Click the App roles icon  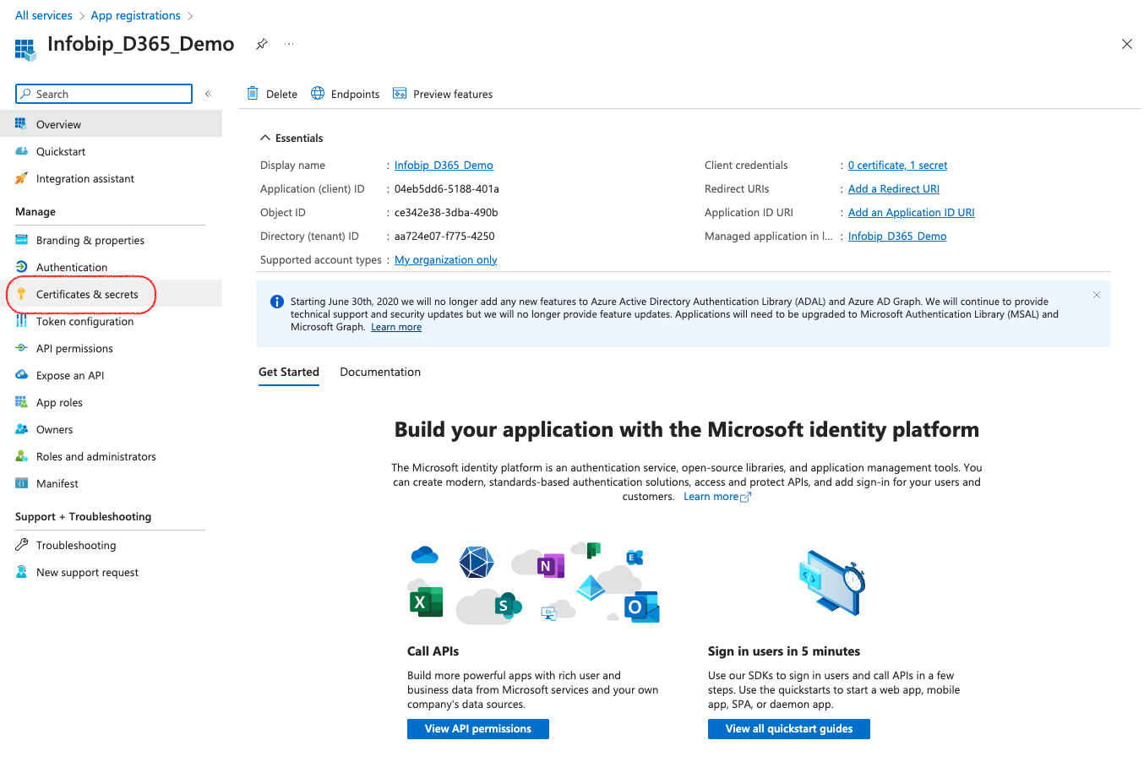[x=21, y=402]
